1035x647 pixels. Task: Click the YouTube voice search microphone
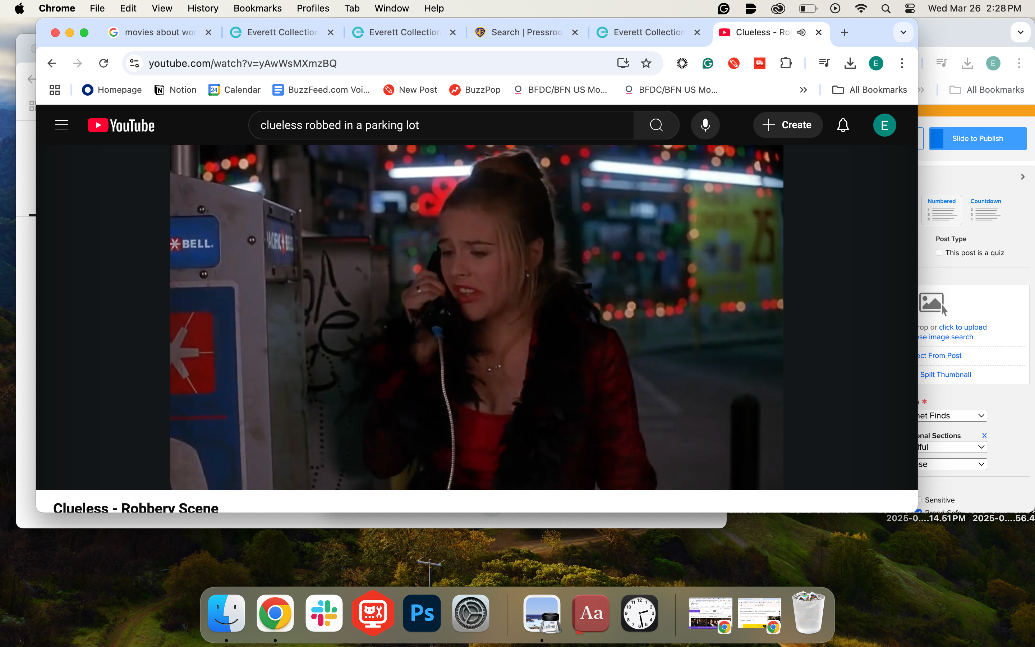[x=705, y=125]
